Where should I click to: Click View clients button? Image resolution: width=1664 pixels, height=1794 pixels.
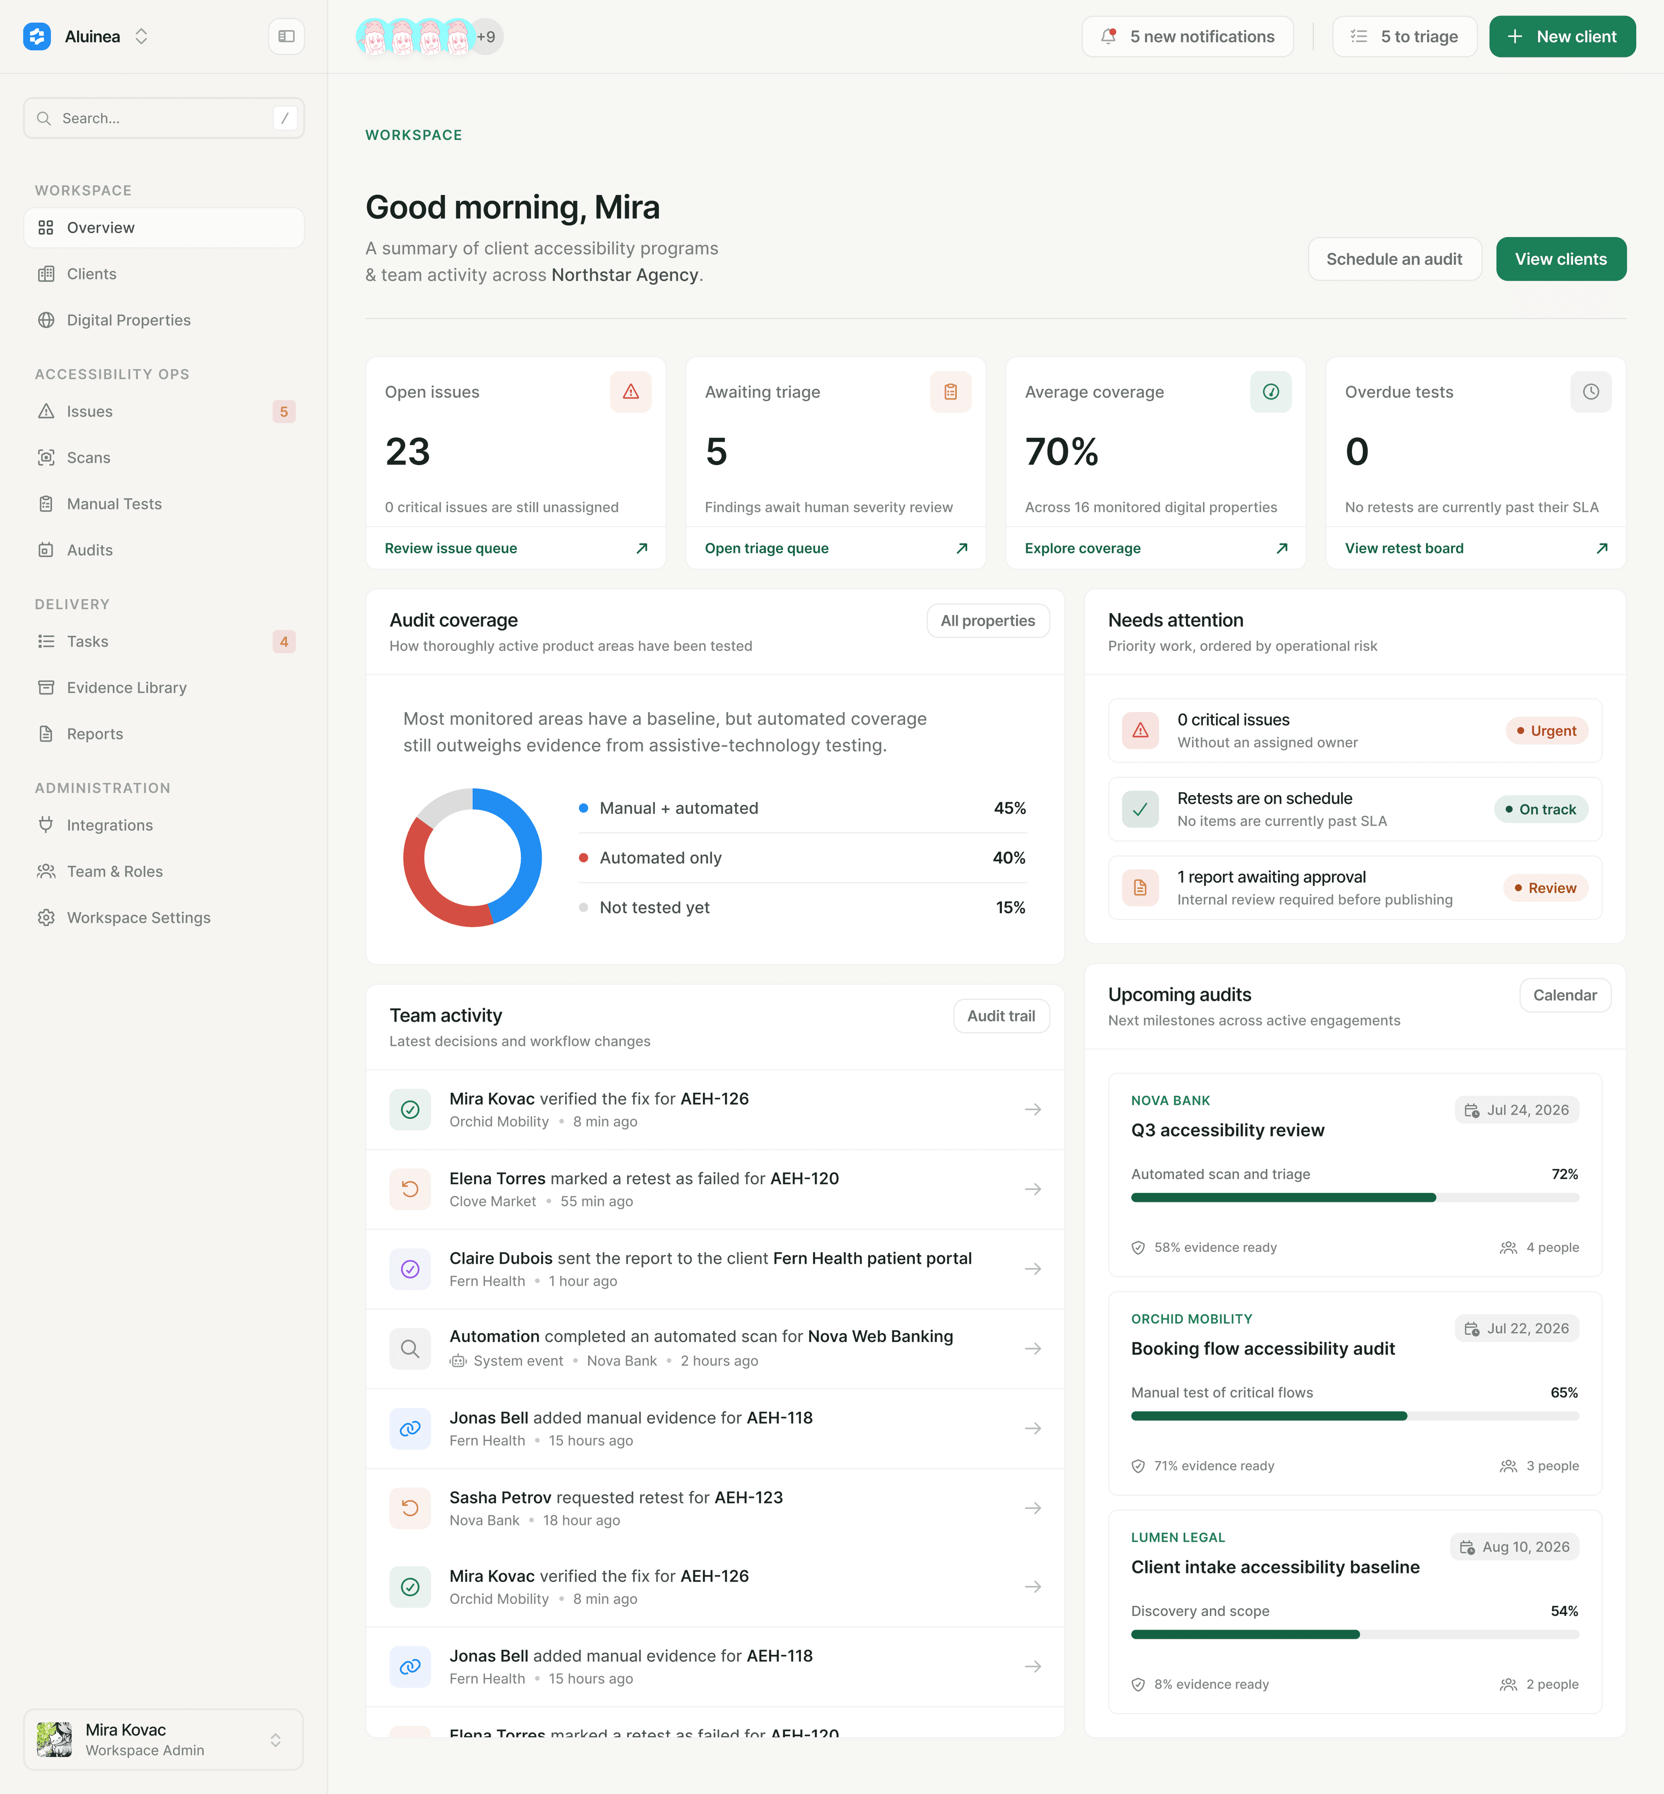1560,259
